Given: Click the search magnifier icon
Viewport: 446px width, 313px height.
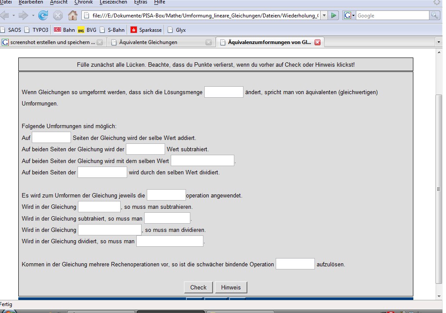Looking at the screenshot, I should tap(434, 16).
